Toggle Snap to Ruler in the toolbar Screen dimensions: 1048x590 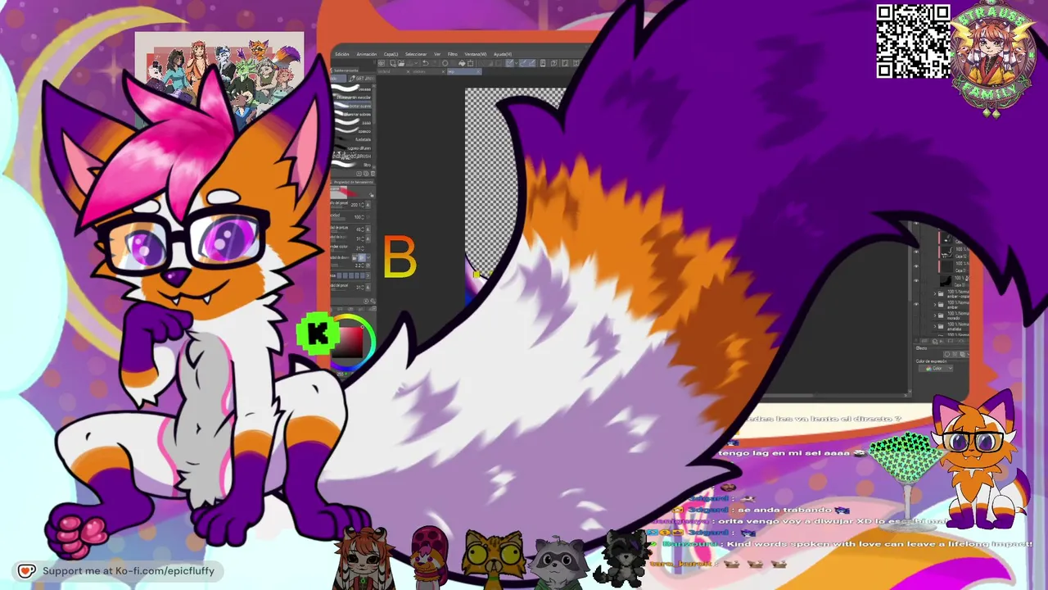coord(509,63)
